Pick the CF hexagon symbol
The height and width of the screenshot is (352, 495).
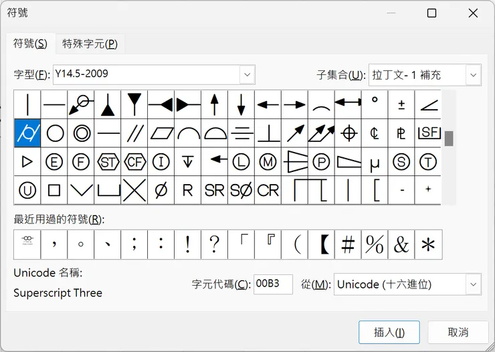tap(134, 162)
